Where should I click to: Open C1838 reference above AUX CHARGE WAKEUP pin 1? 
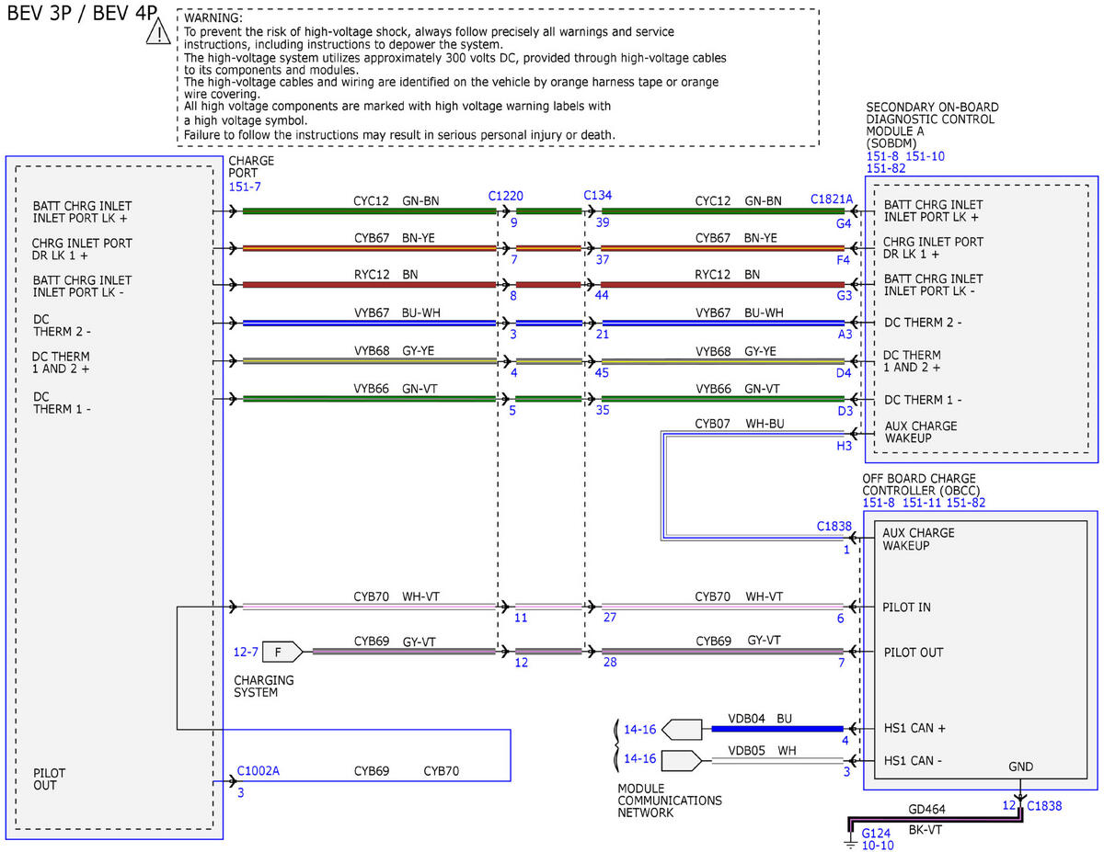tap(835, 528)
